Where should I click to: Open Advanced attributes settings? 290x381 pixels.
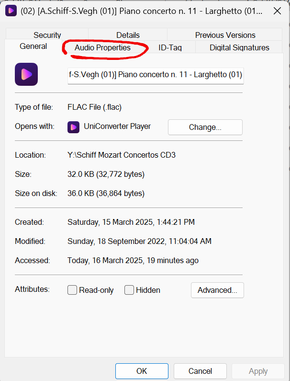coord(217,290)
